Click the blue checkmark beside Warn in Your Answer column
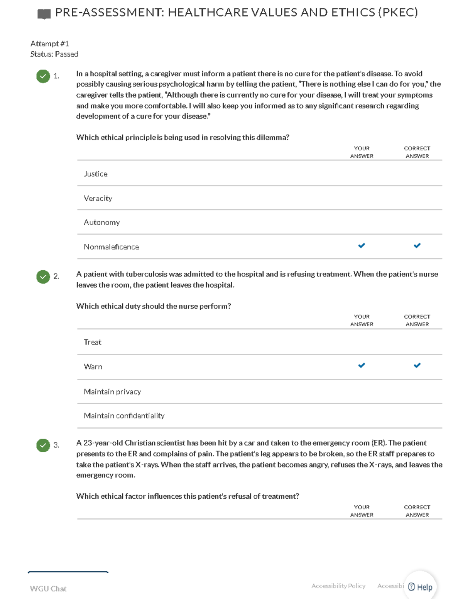This screenshot has height=599, width=463. (x=362, y=365)
